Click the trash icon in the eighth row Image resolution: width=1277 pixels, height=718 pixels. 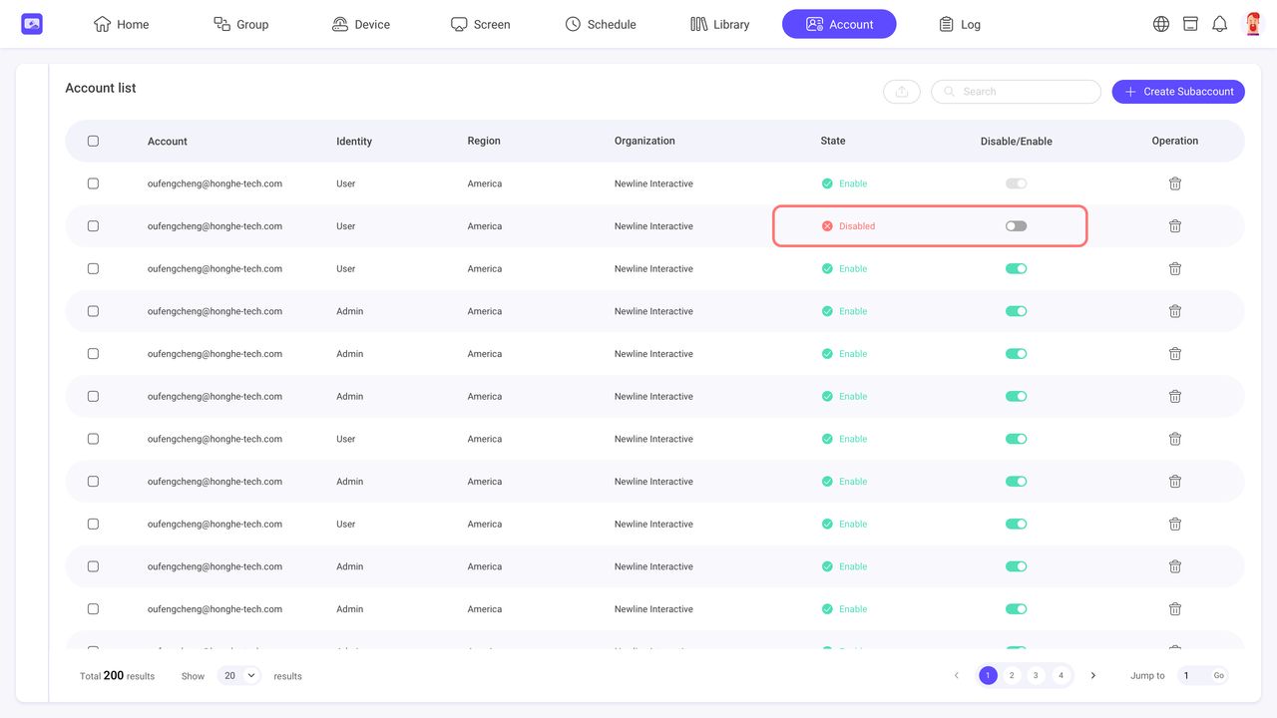click(x=1175, y=482)
